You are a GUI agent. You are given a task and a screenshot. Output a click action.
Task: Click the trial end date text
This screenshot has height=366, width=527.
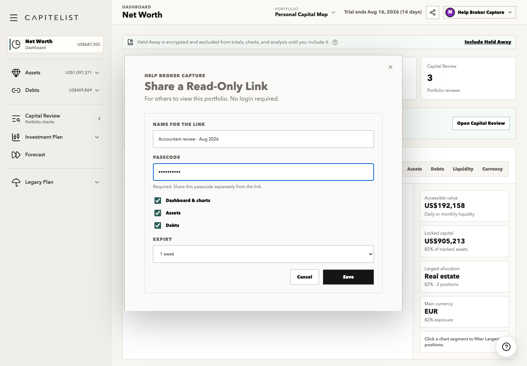click(x=383, y=12)
